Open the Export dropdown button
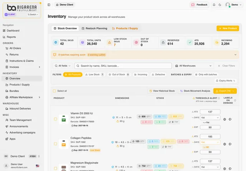Viewport: 246px width, 171px height. [x=225, y=91]
